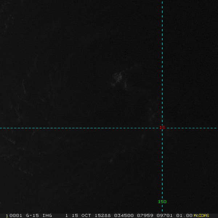Select the G-15 satellite name text
Image resolution: width=218 pixels, height=218 pixels.
coord(32,215)
